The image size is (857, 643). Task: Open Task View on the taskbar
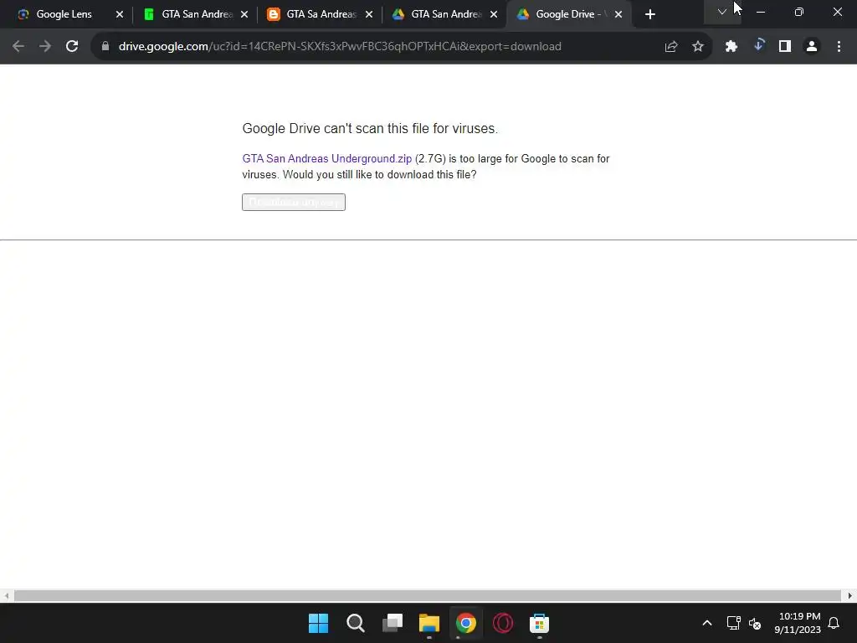(393, 623)
